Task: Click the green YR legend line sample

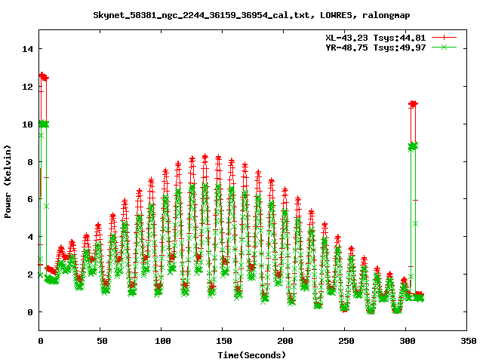Action: tap(444, 47)
